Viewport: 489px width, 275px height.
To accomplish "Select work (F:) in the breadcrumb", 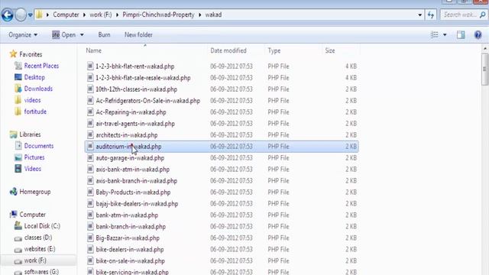I will (x=101, y=15).
